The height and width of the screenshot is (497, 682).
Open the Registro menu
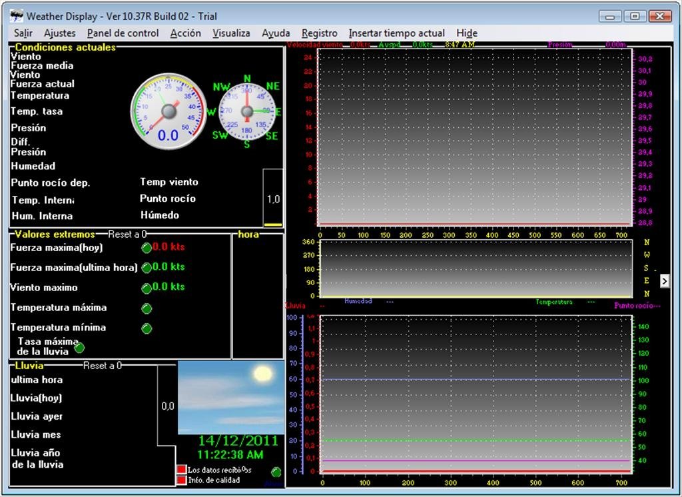320,33
